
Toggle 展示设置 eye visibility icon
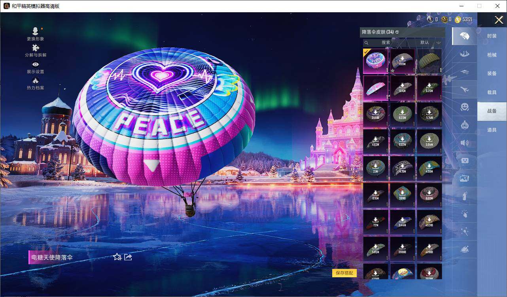coord(35,64)
